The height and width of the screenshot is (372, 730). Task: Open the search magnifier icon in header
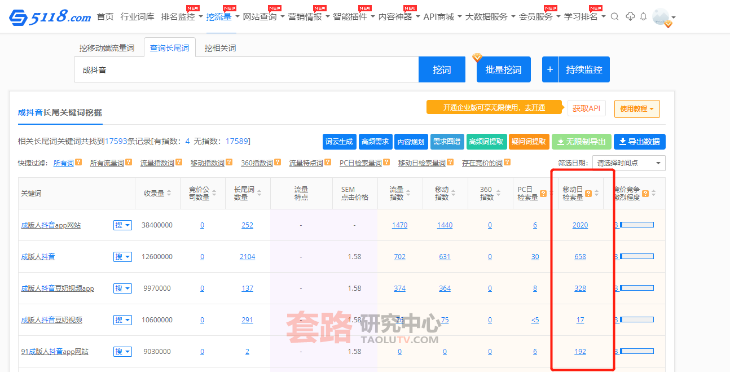point(615,16)
